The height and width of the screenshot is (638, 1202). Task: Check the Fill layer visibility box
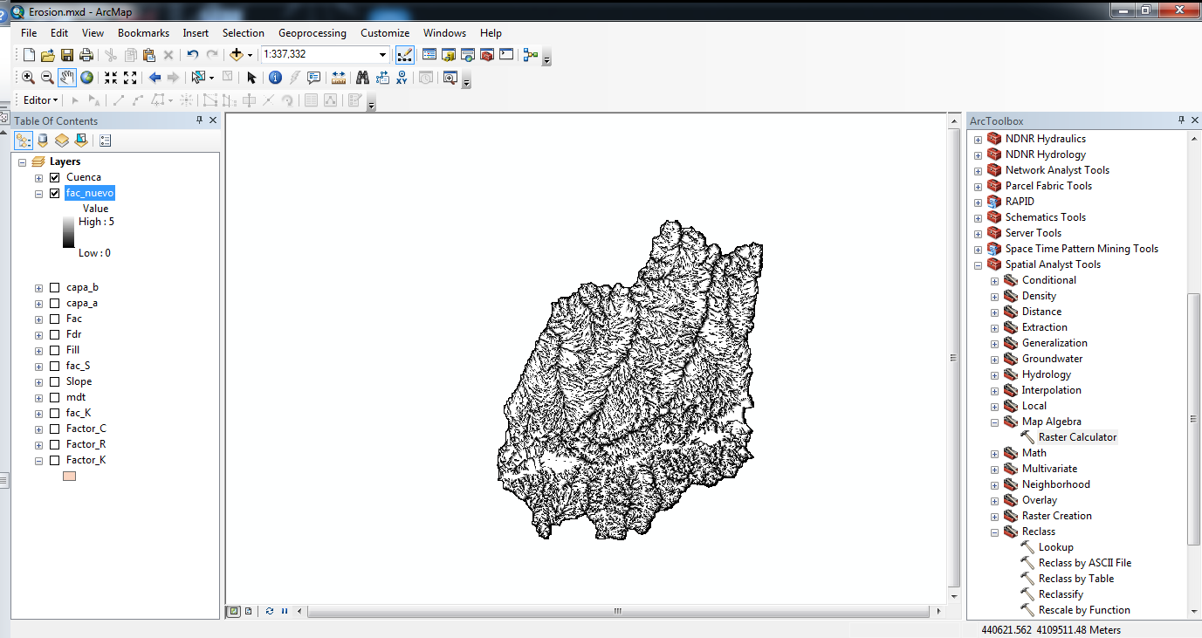(54, 349)
